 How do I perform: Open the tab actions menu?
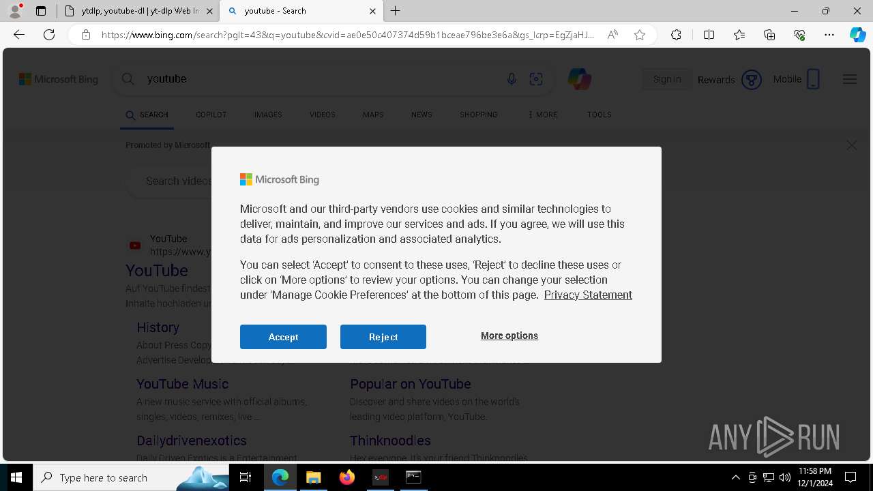[41, 11]
